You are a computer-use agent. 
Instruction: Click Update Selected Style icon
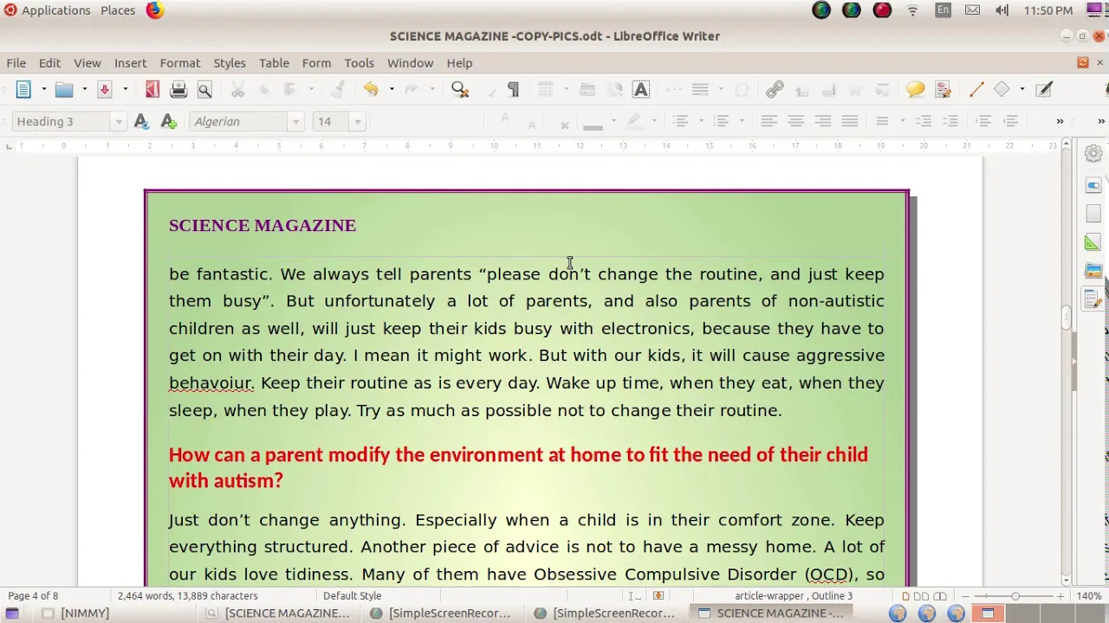click(141, 121)
